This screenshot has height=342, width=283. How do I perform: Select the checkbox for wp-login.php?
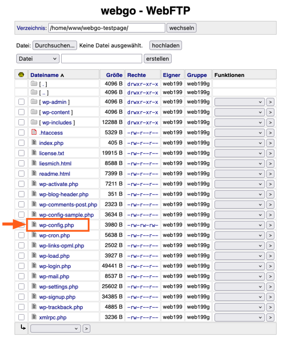(x=21, y=266)
